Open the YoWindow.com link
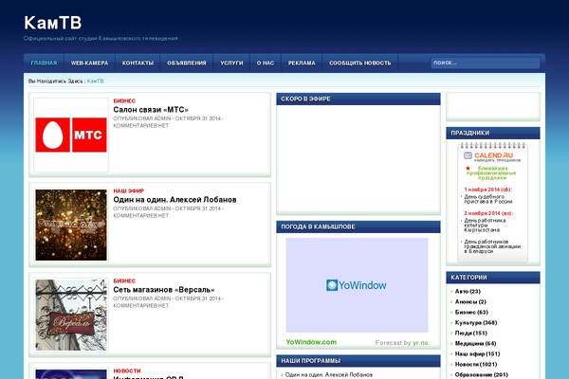Image resolution: width=569 pixels, height=379 pixels. (311, 342)
